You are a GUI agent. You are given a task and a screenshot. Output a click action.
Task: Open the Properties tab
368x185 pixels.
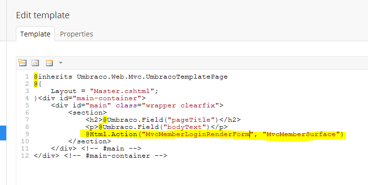click(76, 34)
